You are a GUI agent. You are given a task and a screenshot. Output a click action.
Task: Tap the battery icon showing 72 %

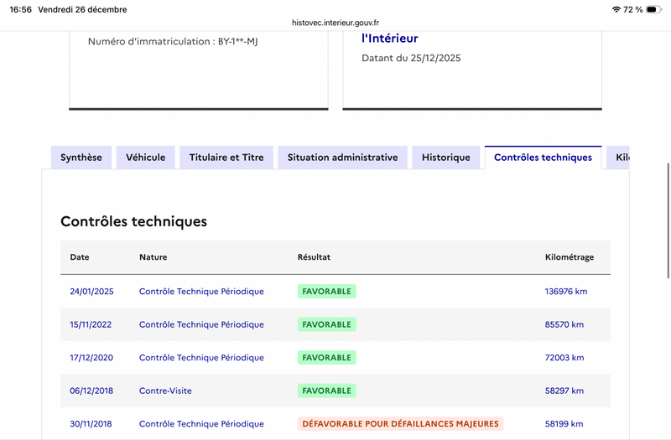tap(654, 9)
